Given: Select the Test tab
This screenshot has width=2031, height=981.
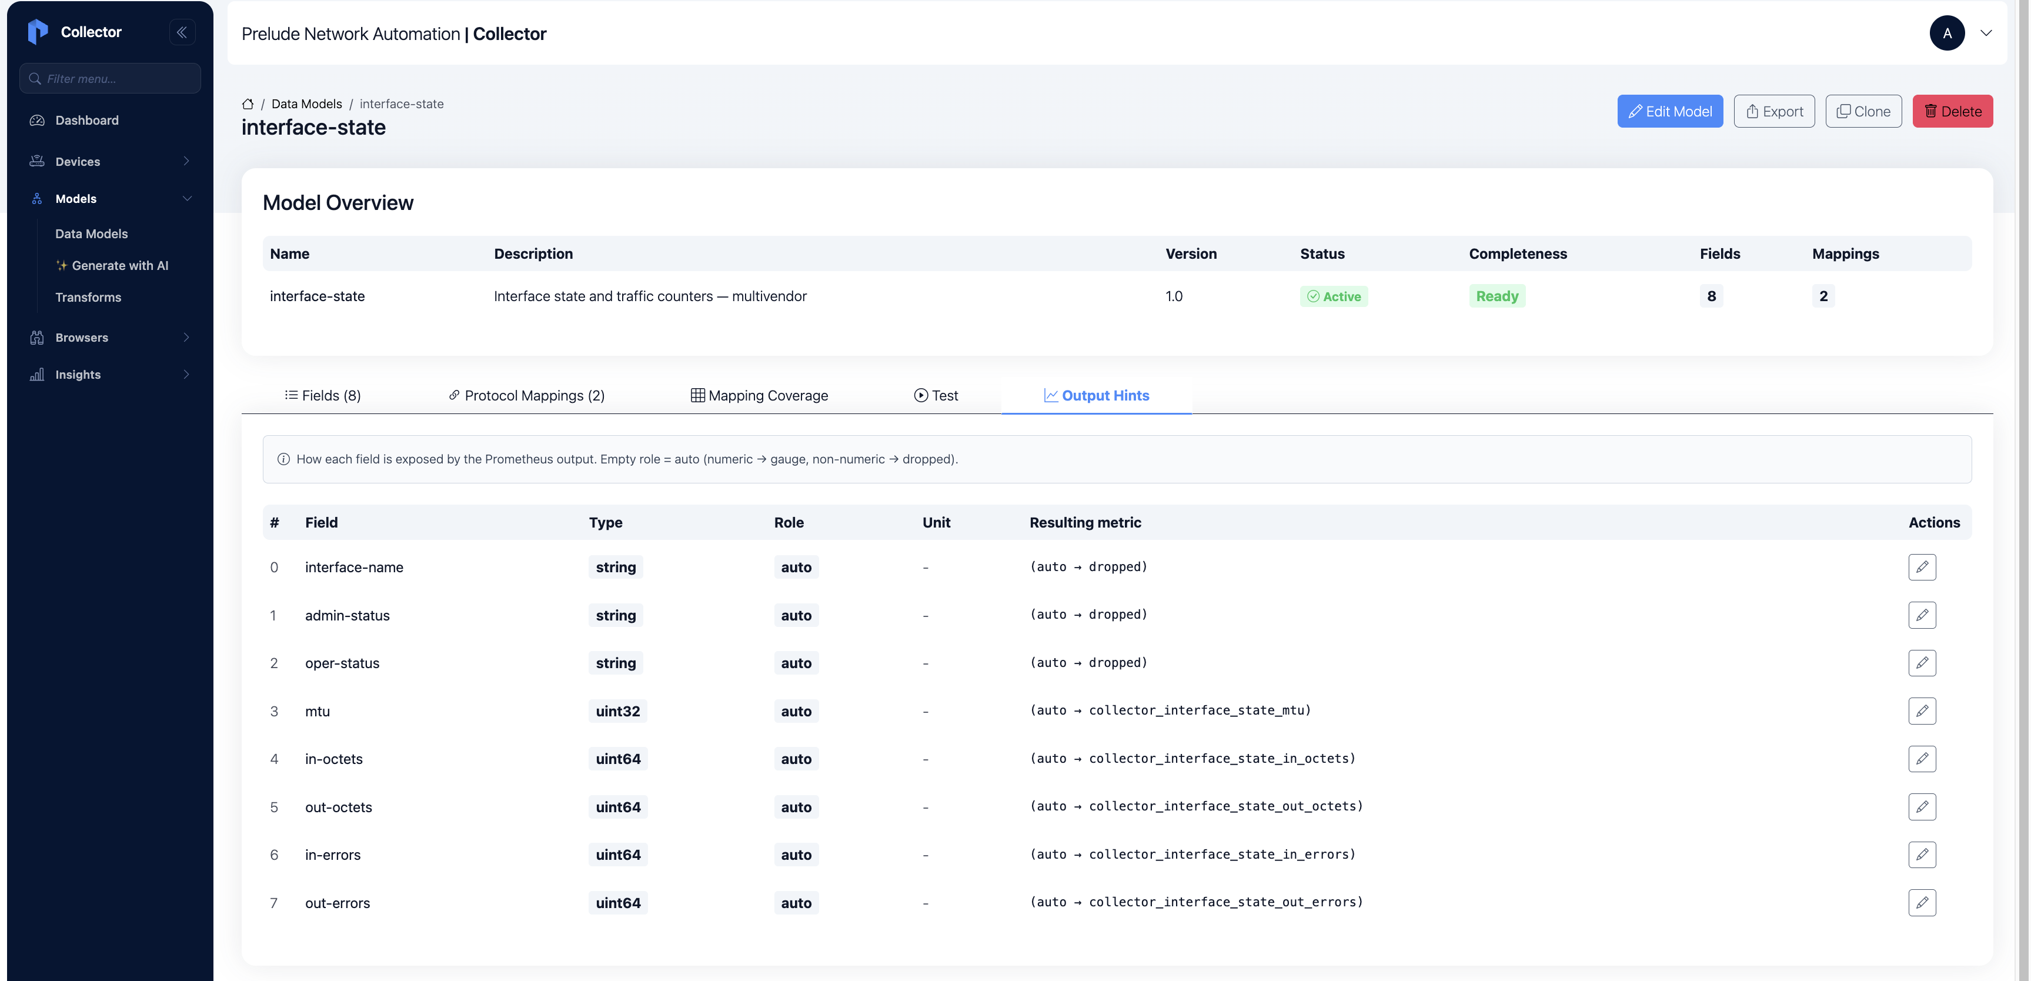Looking at the screenshot, I should point(936,395).
